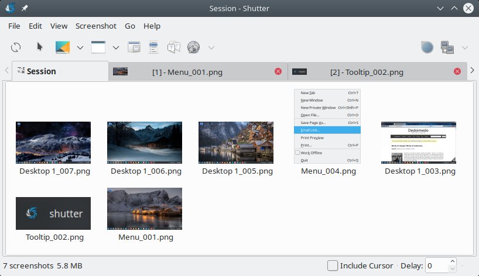Select the Menu_001.png thumbnail in session
479x276 pixels.
145,209
